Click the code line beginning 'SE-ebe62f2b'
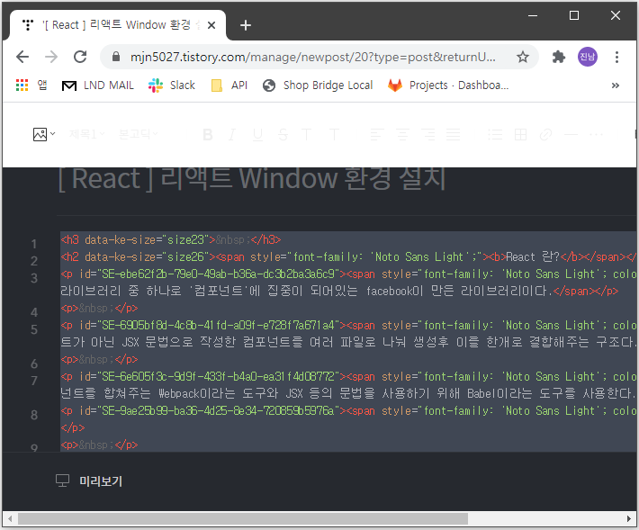Viewport: 639px width, 530px height. click(348, 274)
